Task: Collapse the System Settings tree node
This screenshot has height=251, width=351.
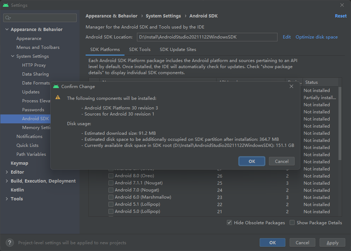Action: [13, 56]
